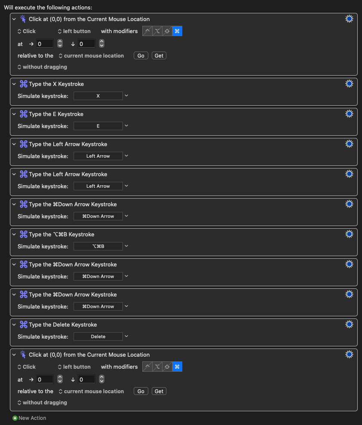Viewport: 362px width, 425px height.
Task: Click the X simulate keystroke field
Action: click(98, 96)
